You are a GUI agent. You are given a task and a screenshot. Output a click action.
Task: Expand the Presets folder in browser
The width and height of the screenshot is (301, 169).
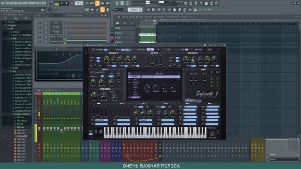click(11, 22)
